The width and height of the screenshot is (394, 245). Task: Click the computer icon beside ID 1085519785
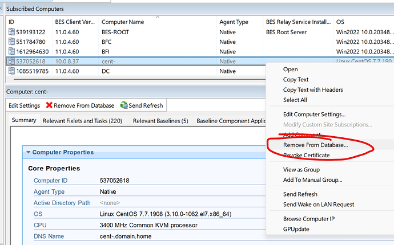[x=11, y=71]
